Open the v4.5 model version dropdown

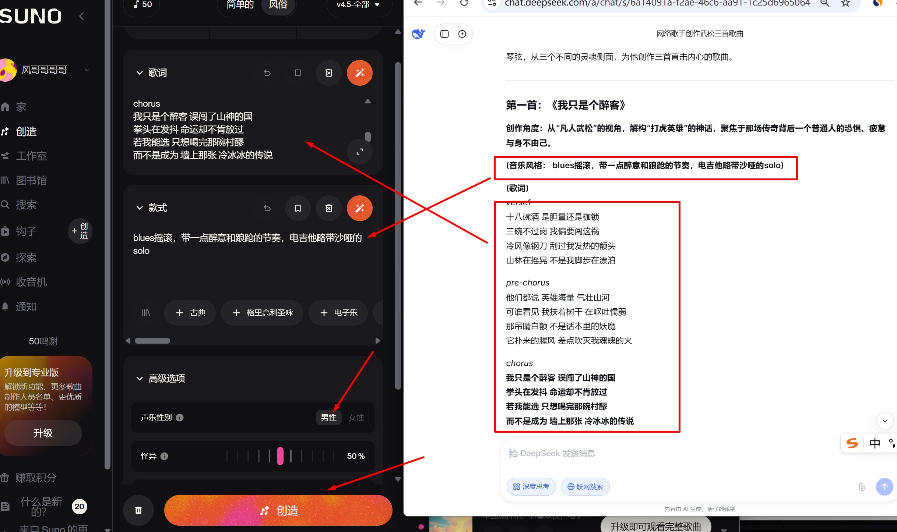pyautogui.click(x=358, y=4)
